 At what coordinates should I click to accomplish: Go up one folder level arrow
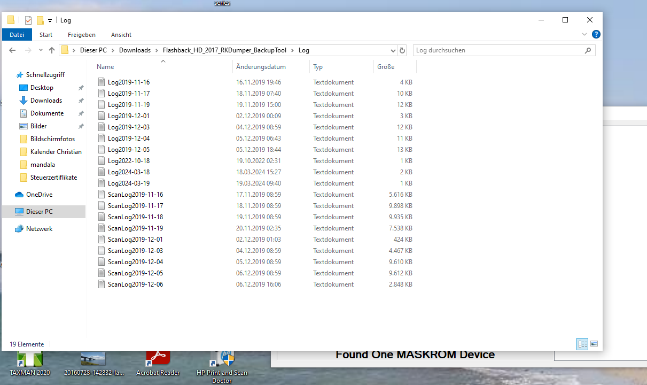tap(52, 50)
